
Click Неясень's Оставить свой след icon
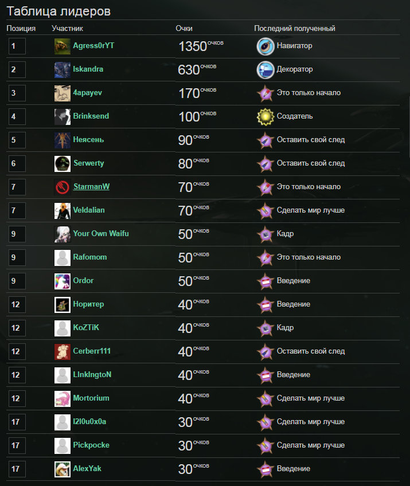(265, 140)
